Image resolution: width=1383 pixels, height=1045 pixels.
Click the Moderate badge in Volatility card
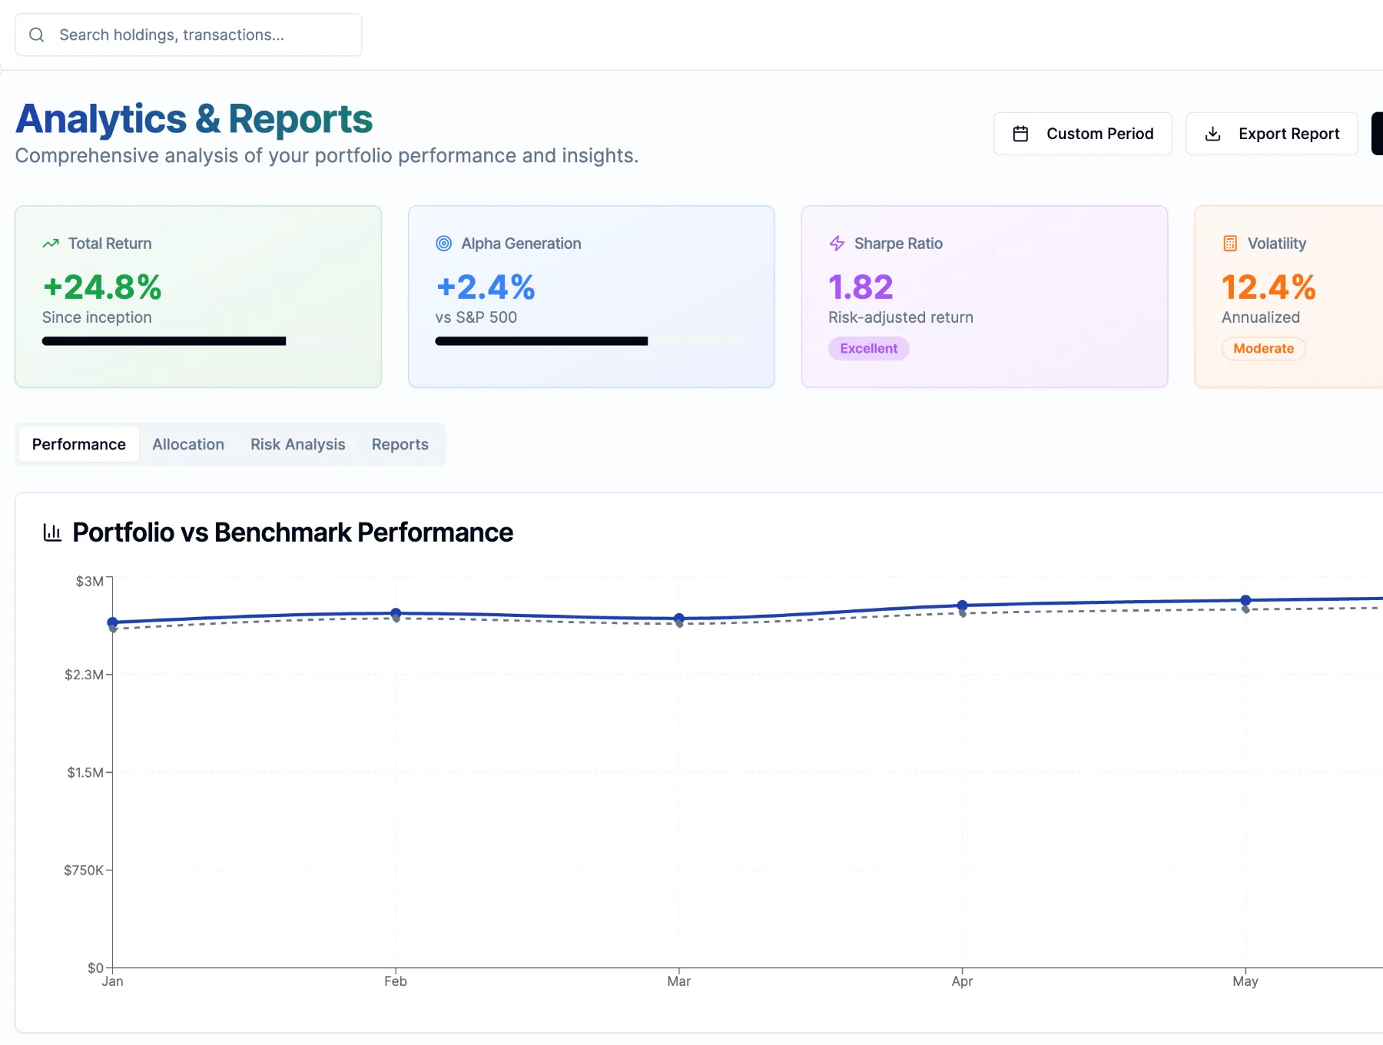1264,349
